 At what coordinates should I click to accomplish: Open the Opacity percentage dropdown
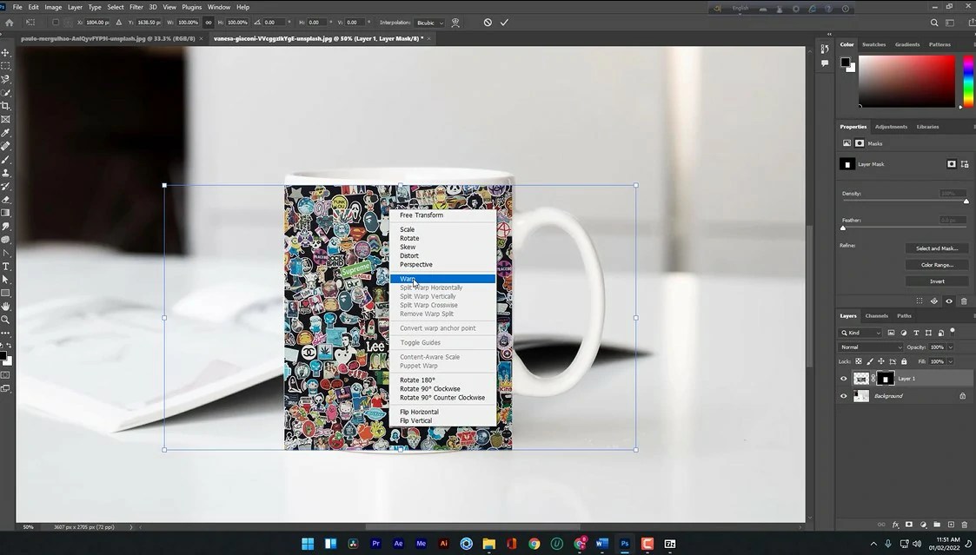pyautogui.click(x=950, y=347)
